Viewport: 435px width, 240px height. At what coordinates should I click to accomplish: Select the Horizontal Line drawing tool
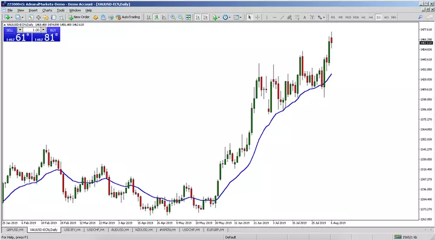tap(274, 17)
